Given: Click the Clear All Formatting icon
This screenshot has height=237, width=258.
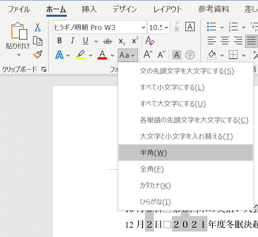Looking at the screenshot, I should pos(150,41).
